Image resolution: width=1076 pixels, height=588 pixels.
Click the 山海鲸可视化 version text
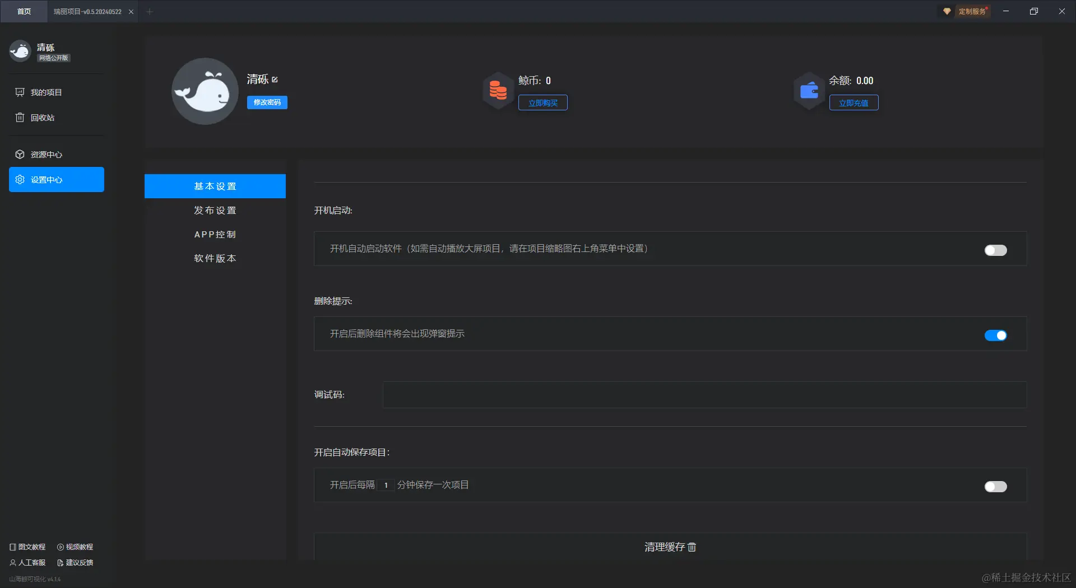(35, 579)
